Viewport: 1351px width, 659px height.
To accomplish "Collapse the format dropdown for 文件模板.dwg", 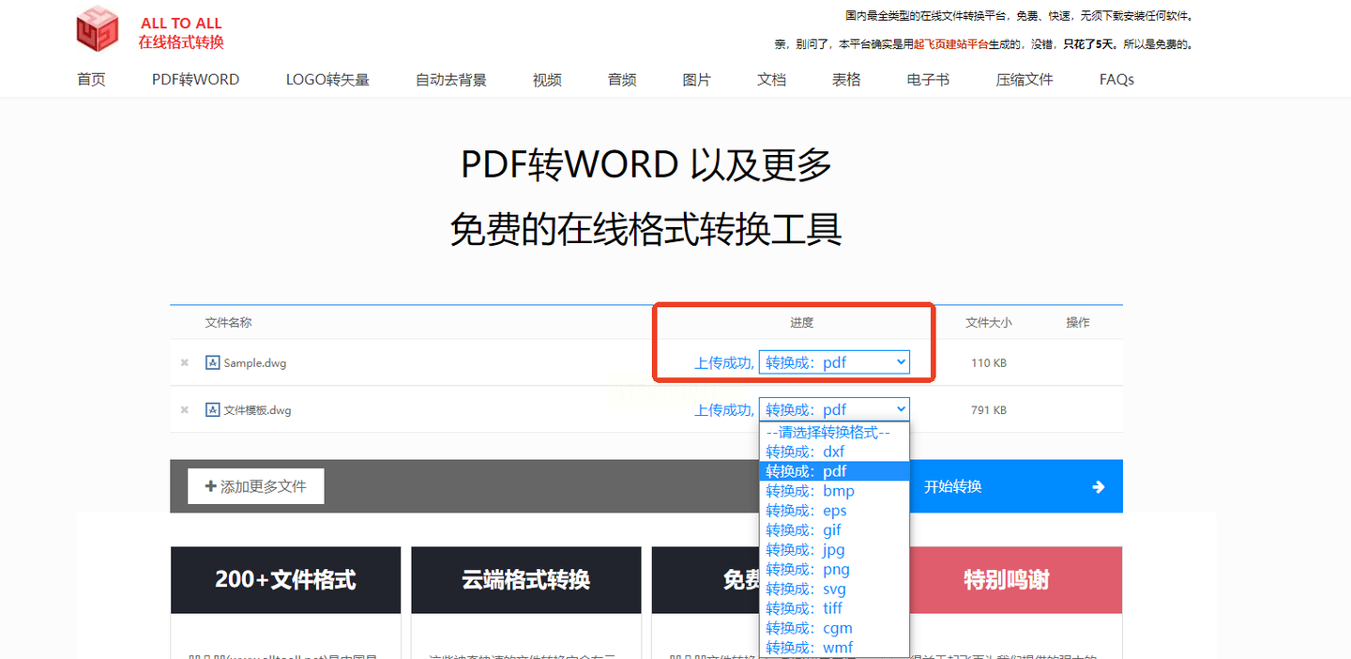I will 834,409.
